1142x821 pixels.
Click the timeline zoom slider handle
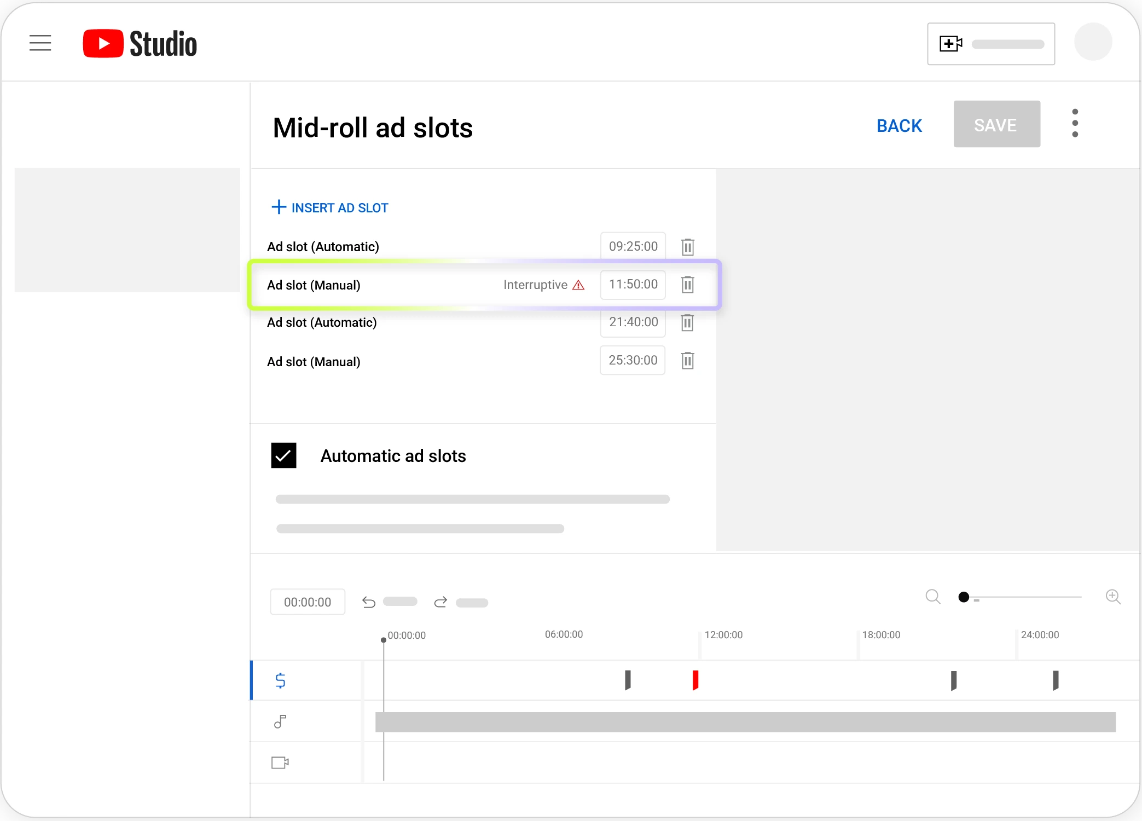(964, 597)
